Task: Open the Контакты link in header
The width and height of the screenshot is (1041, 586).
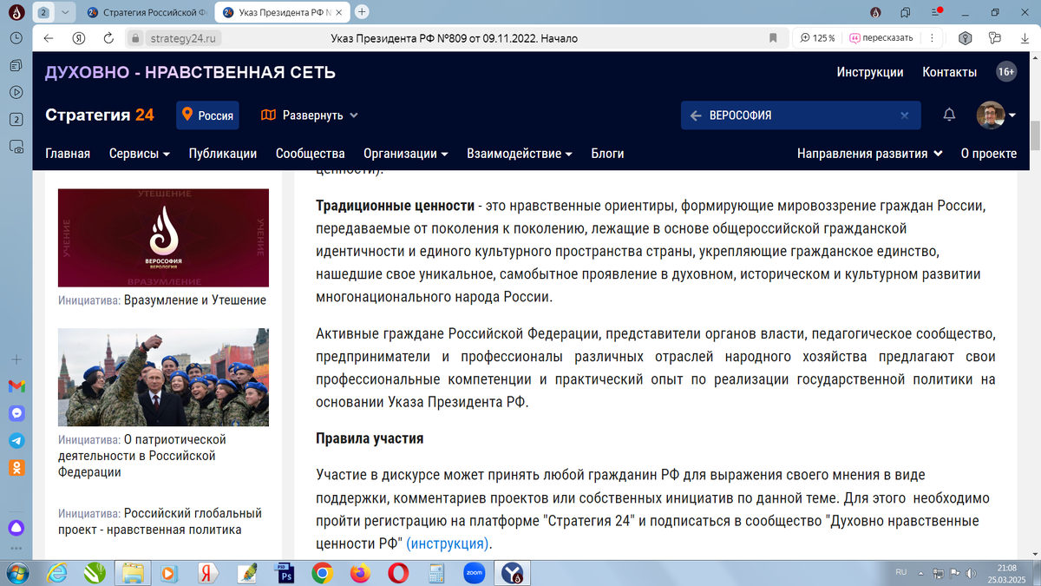Action: tap(950, 72)
